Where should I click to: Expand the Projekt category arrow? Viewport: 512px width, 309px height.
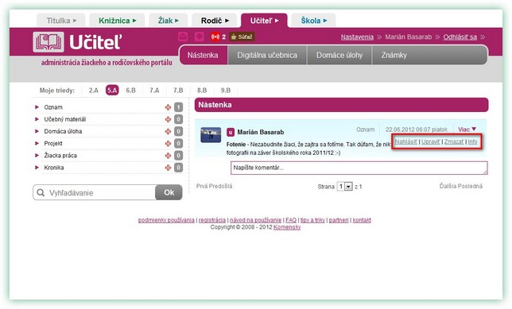[x=37, y=143]
